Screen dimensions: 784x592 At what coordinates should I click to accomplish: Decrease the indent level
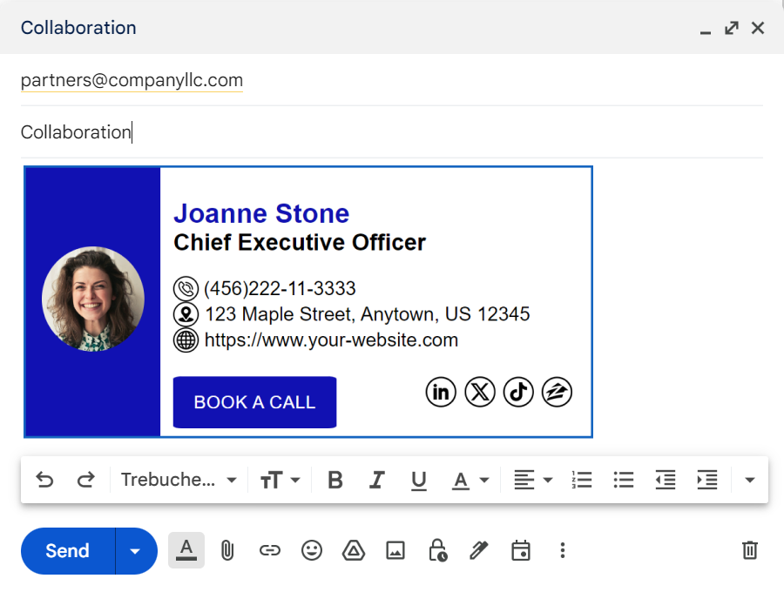[x=666, y=480]
